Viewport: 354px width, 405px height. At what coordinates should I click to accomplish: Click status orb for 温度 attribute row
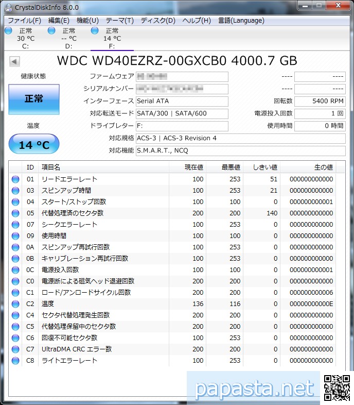pyautogui.click(x=15, y=304)
